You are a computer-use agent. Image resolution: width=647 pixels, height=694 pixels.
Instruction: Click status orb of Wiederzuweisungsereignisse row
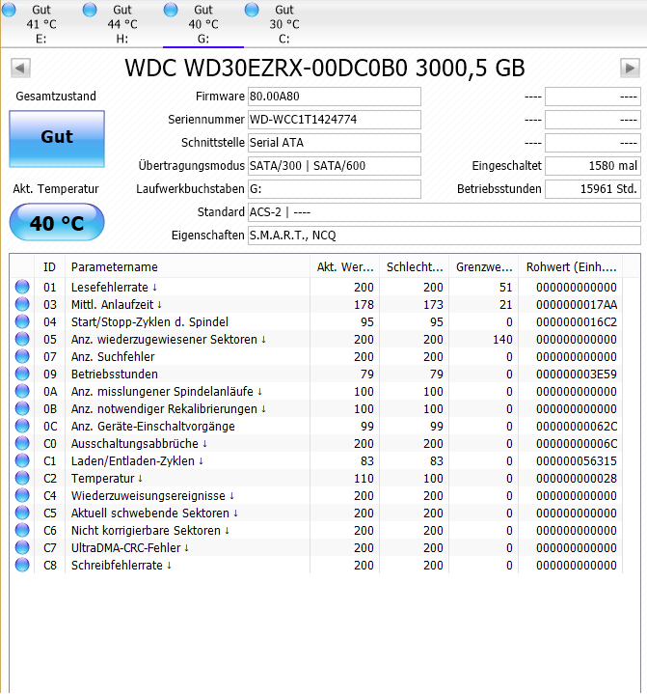pos(22,496)
